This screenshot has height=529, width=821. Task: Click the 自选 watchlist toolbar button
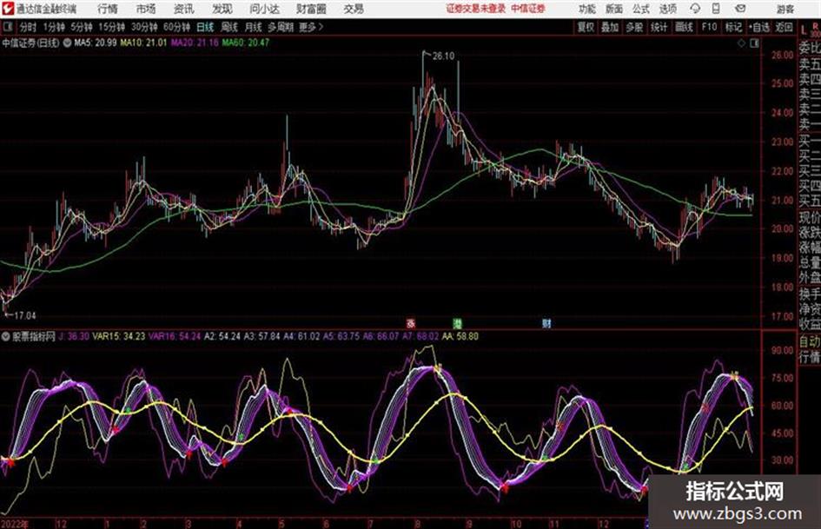pyautogui.click(x=759, y=27)
